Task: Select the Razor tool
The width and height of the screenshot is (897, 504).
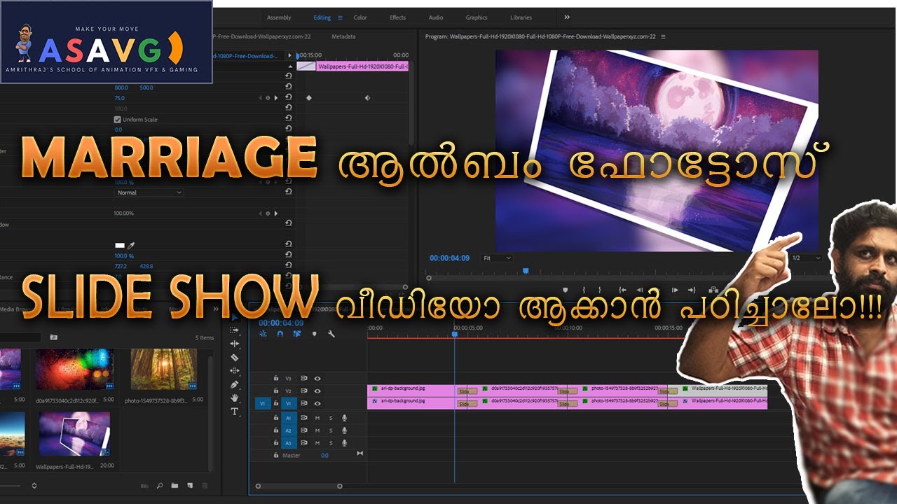Action: tap(235, 357)
